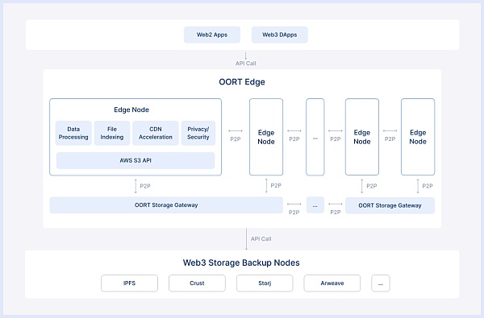Image resolution: width=484 pixels, height=318 pixels.
Task: Click the Edge Node box beside Privacy/Security panel
Action: [266, 137]
